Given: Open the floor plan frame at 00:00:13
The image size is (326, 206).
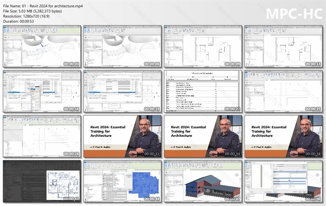Looking at the screenshot, I should [284, 47].
